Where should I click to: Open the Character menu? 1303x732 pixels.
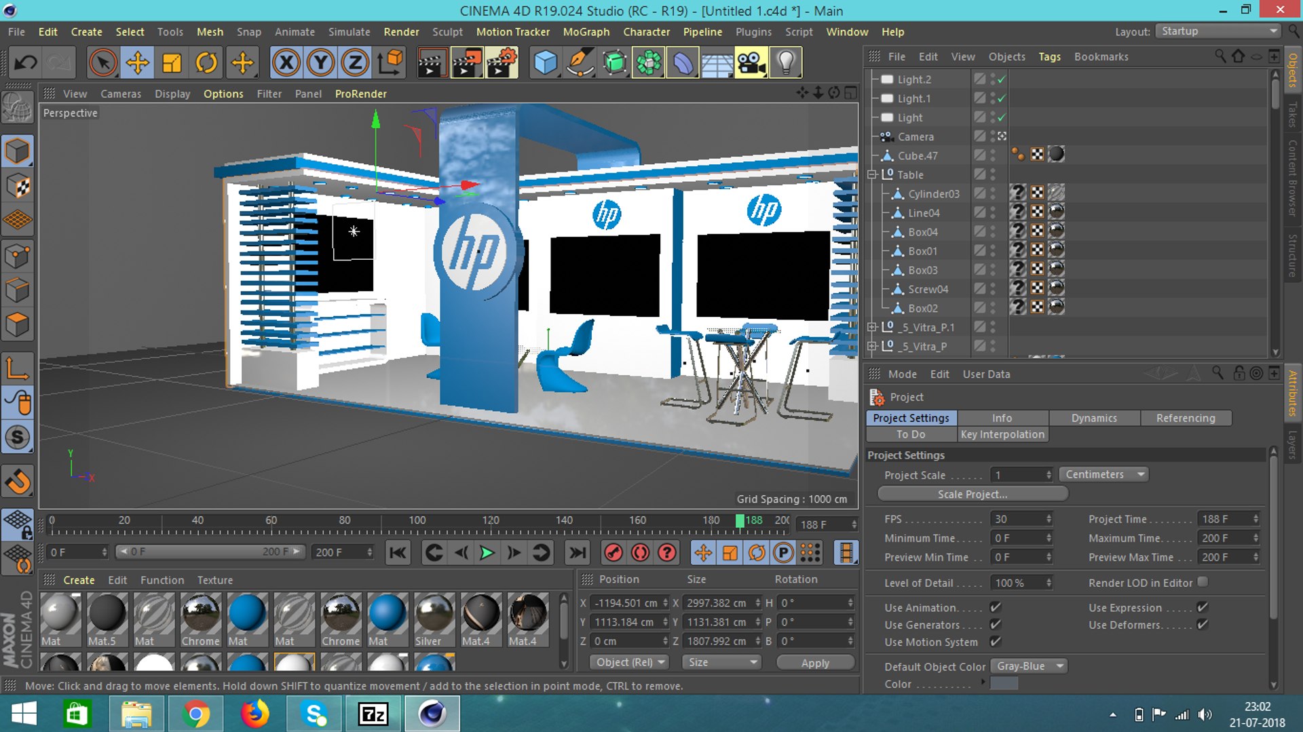[646, 32]
